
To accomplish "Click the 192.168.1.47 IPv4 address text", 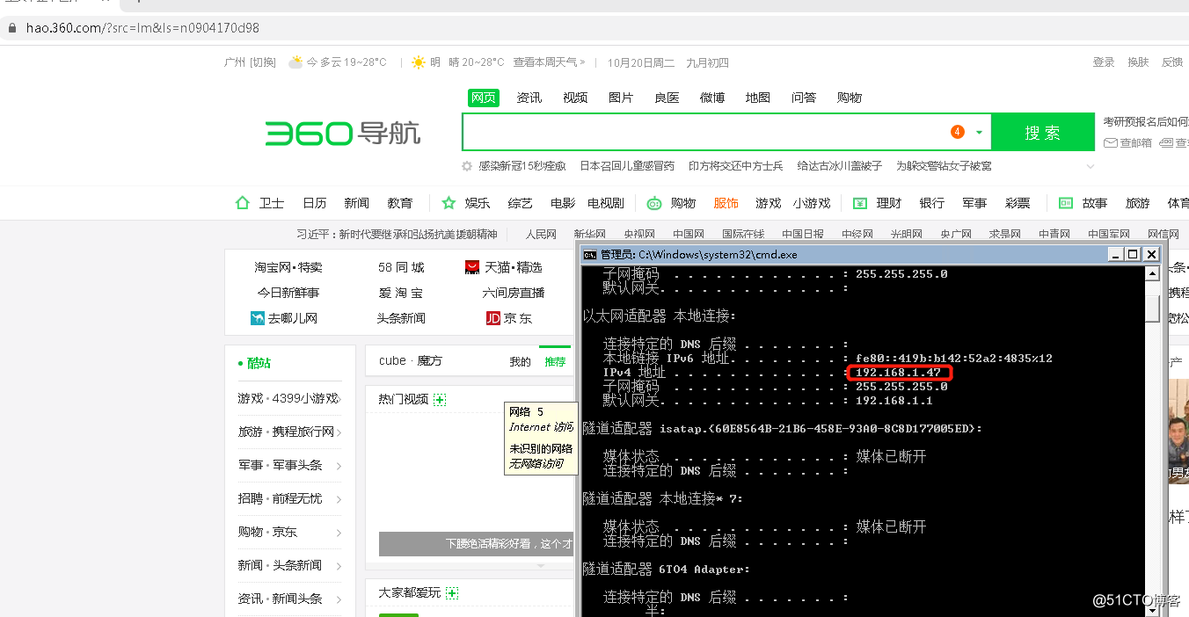I will pos(898,373).
